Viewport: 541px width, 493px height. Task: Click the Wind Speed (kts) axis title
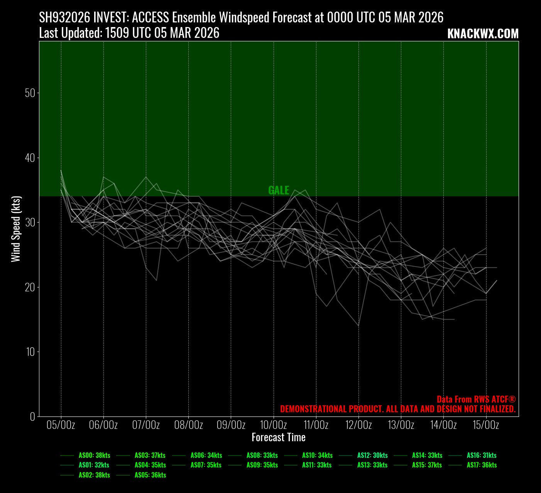point(16,229)
